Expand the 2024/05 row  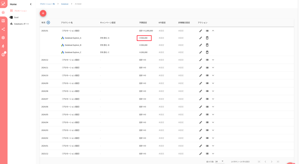(213, 114)
